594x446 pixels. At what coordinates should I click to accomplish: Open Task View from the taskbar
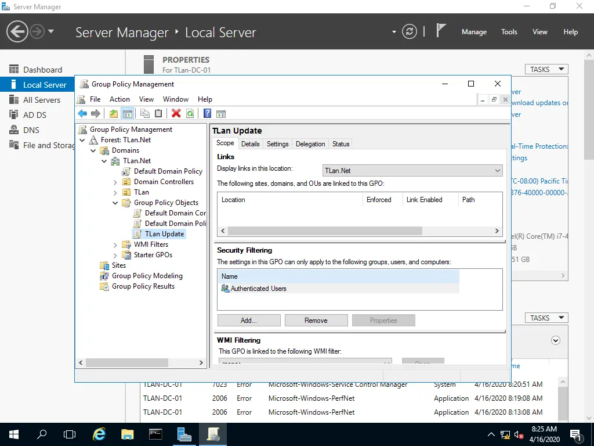pos(70,434)
